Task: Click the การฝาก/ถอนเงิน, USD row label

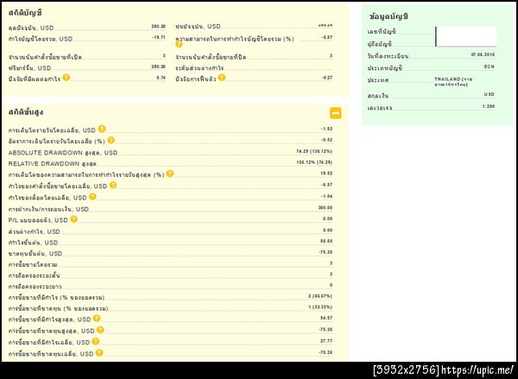Action: (48, 209)
